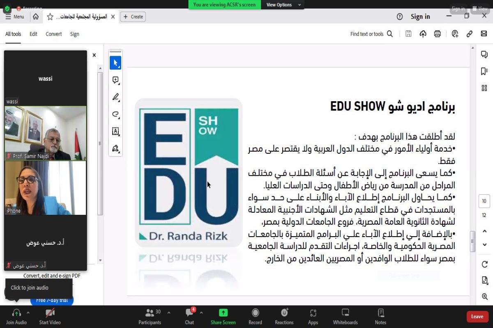493x328 pixels.
Task: Open Acrobat help question mark icon
Action: point(400,17)
